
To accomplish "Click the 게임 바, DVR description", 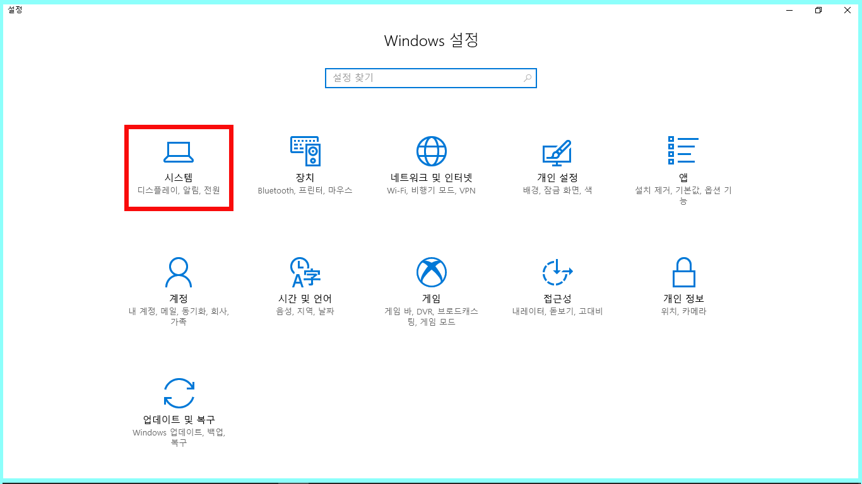I will (432, 317).
